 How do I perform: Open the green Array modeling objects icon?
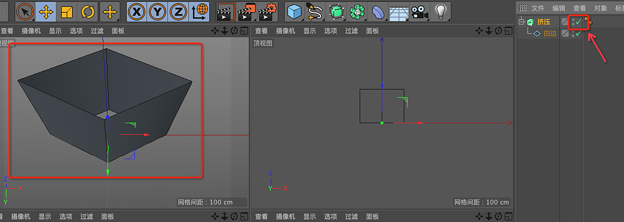(357, 12)
